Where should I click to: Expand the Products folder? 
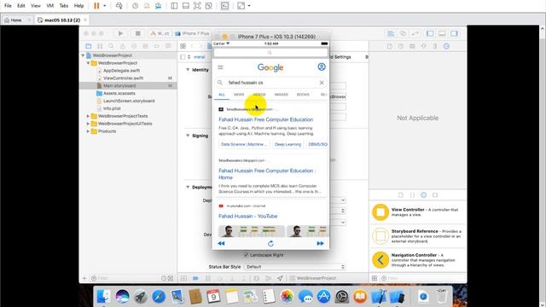pyautogui.click(x=88, y=131)
